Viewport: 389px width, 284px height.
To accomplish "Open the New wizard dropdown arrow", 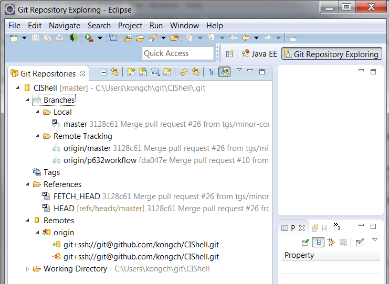I will point(24,38).
